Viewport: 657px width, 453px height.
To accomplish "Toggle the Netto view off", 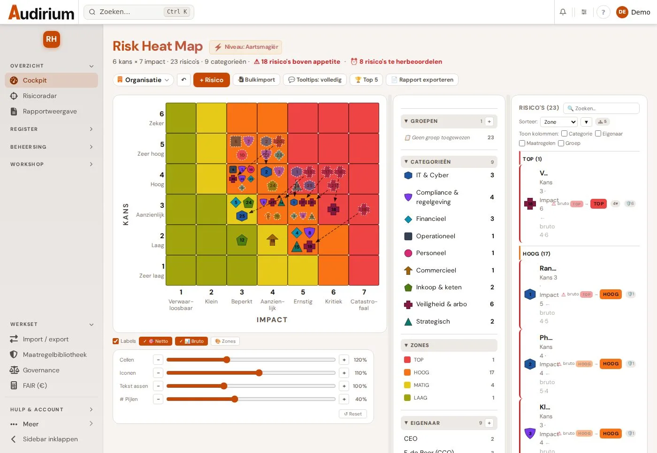I will point(155,341).
